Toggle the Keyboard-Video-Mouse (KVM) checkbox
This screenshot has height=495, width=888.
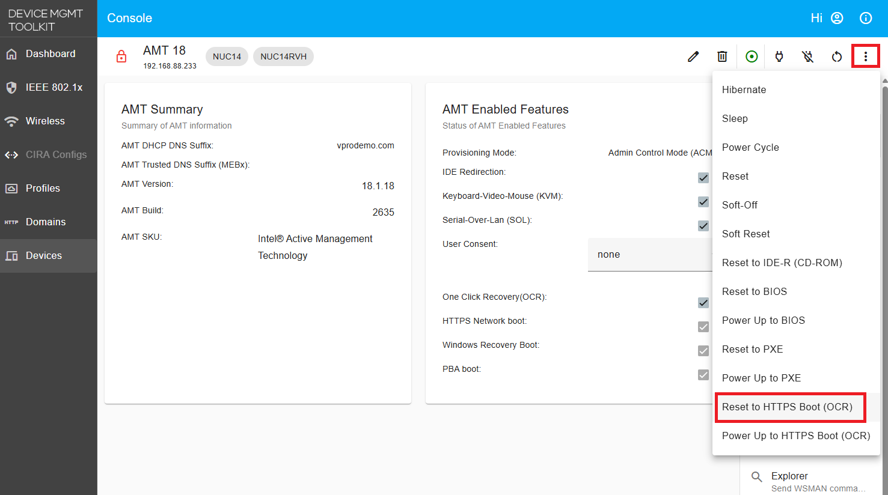(x=703, y=202)
